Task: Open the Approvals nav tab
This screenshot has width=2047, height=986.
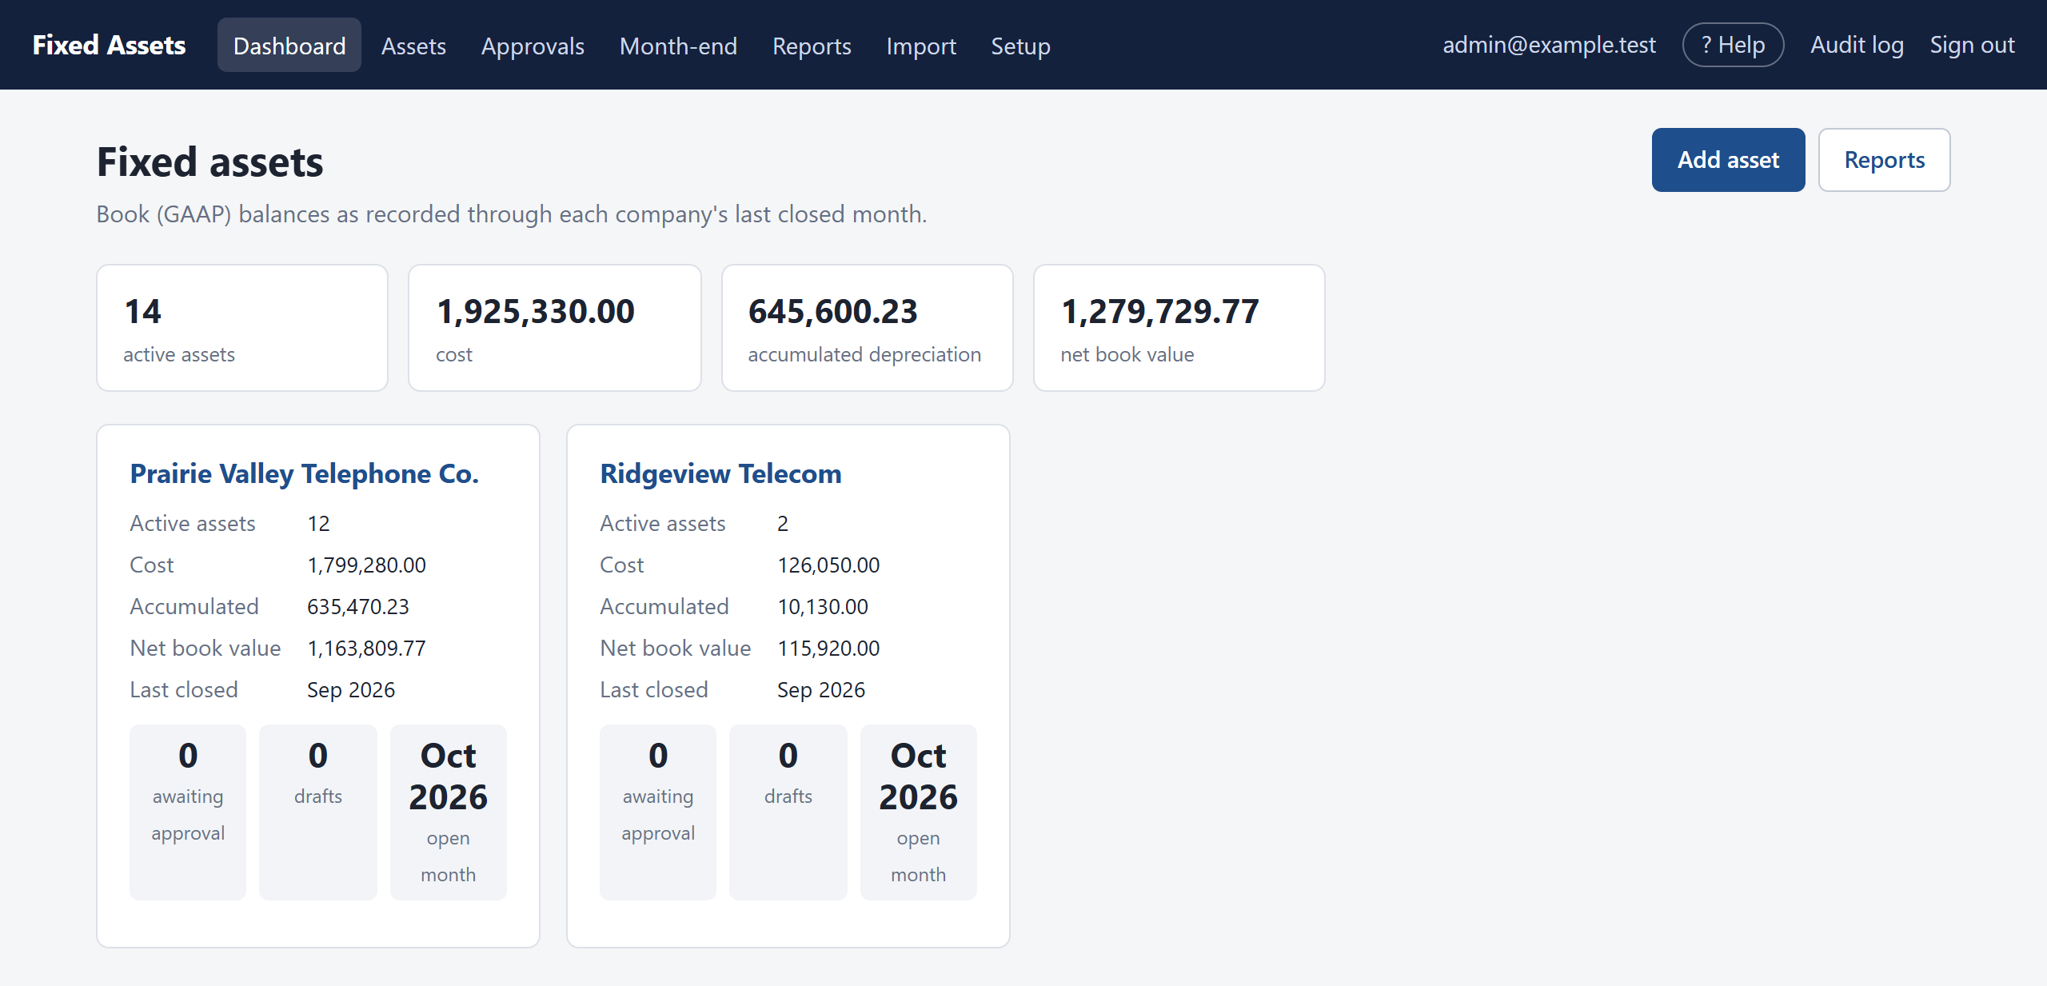Action: [x=533, y=46]
